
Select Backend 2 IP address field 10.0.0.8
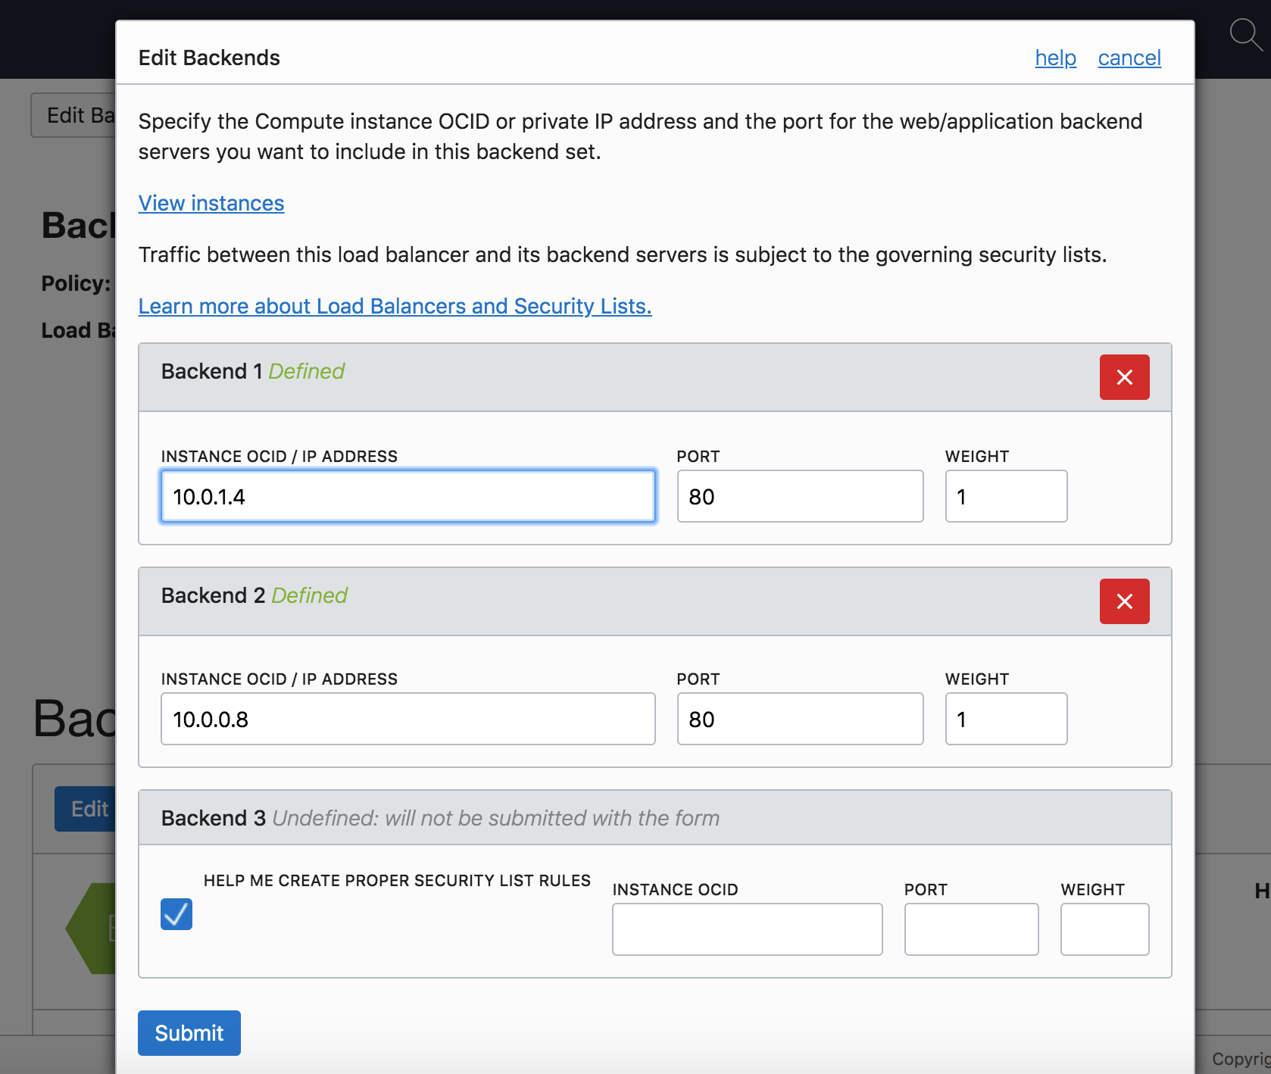coord(408,720)
